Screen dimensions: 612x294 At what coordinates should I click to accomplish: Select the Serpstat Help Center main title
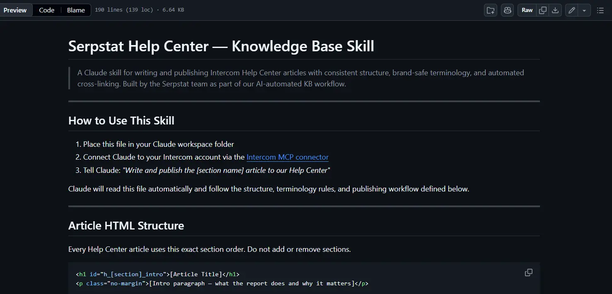point(221,46)
